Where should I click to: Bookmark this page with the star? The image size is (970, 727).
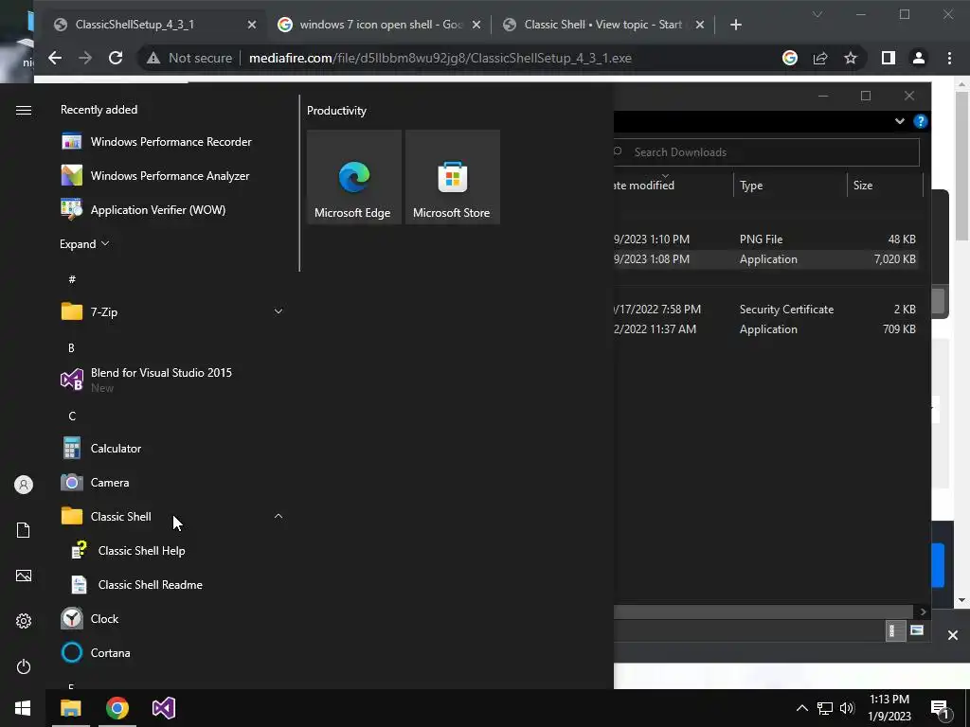pyautogui.click(x=851, y=58)
